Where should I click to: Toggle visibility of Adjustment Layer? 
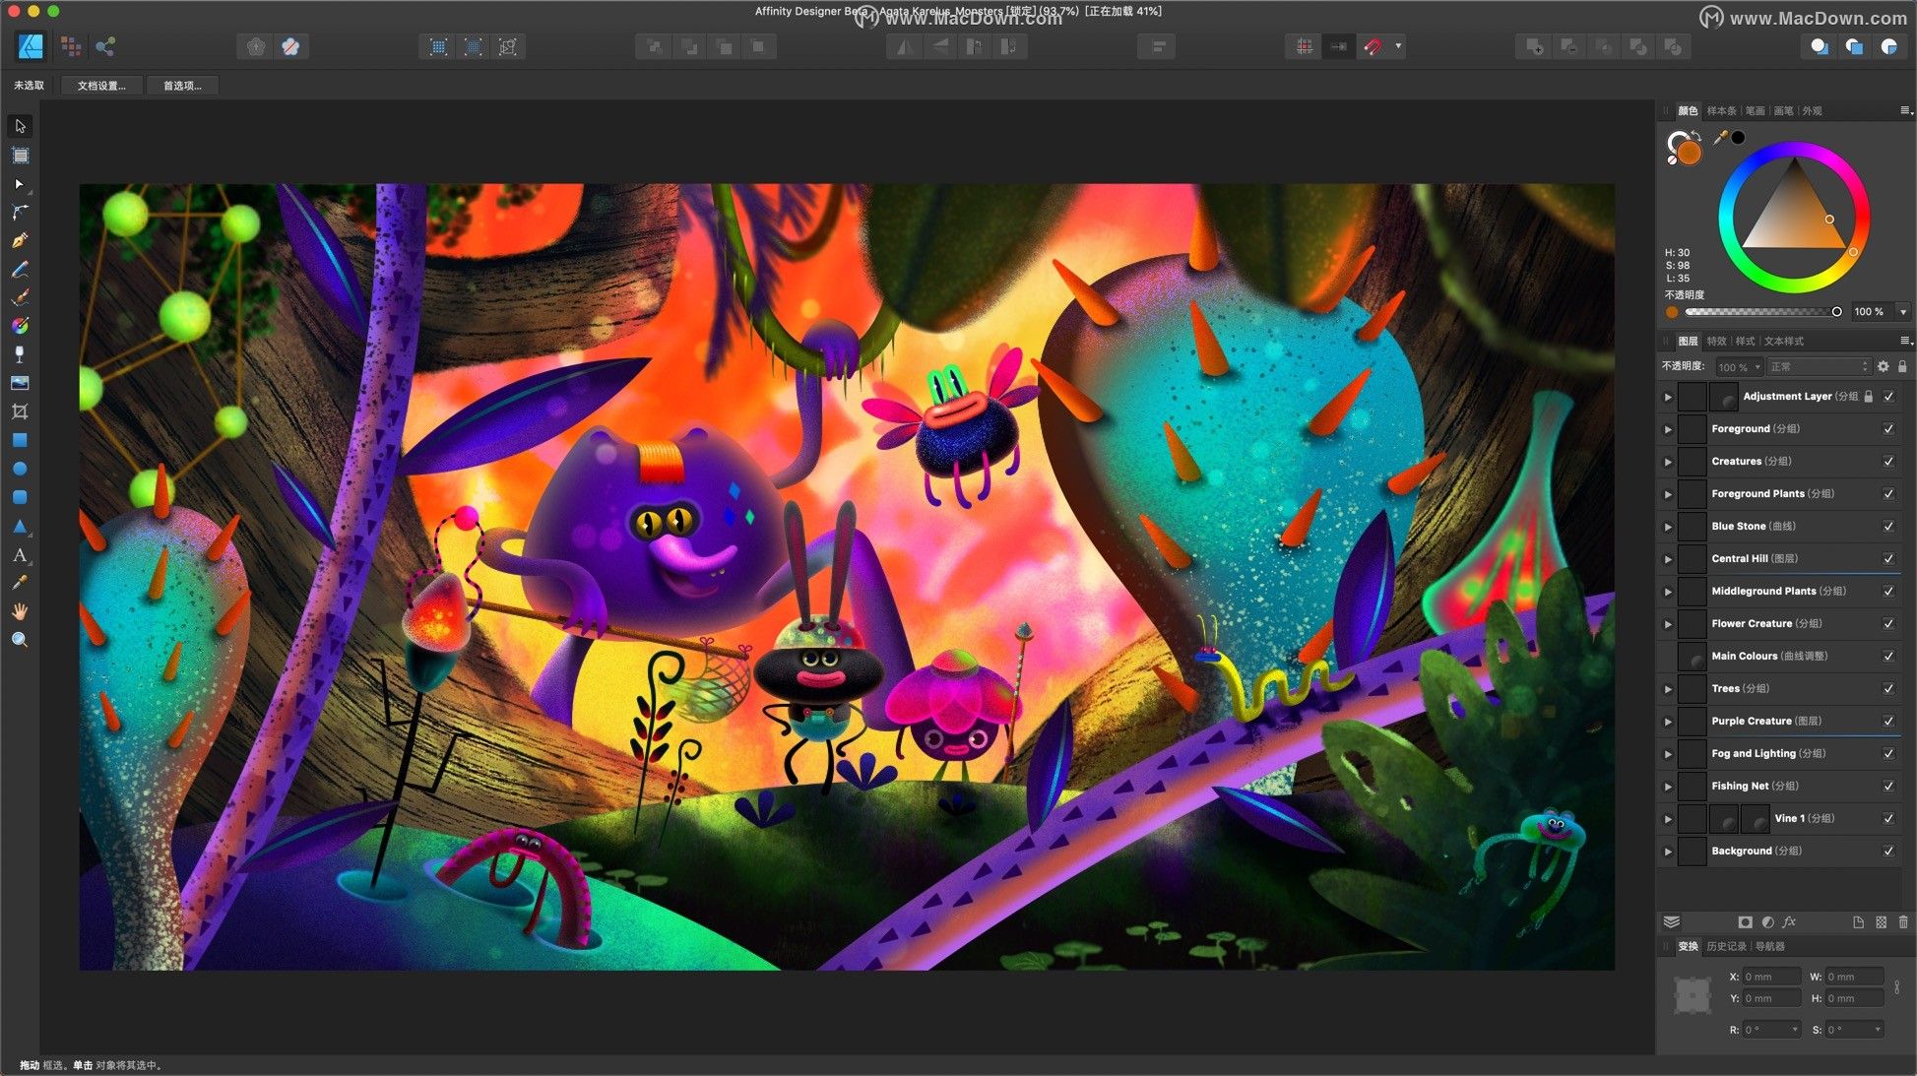point(1888,397)
